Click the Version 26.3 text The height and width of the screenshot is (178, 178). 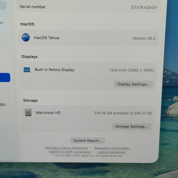point(144,38)
